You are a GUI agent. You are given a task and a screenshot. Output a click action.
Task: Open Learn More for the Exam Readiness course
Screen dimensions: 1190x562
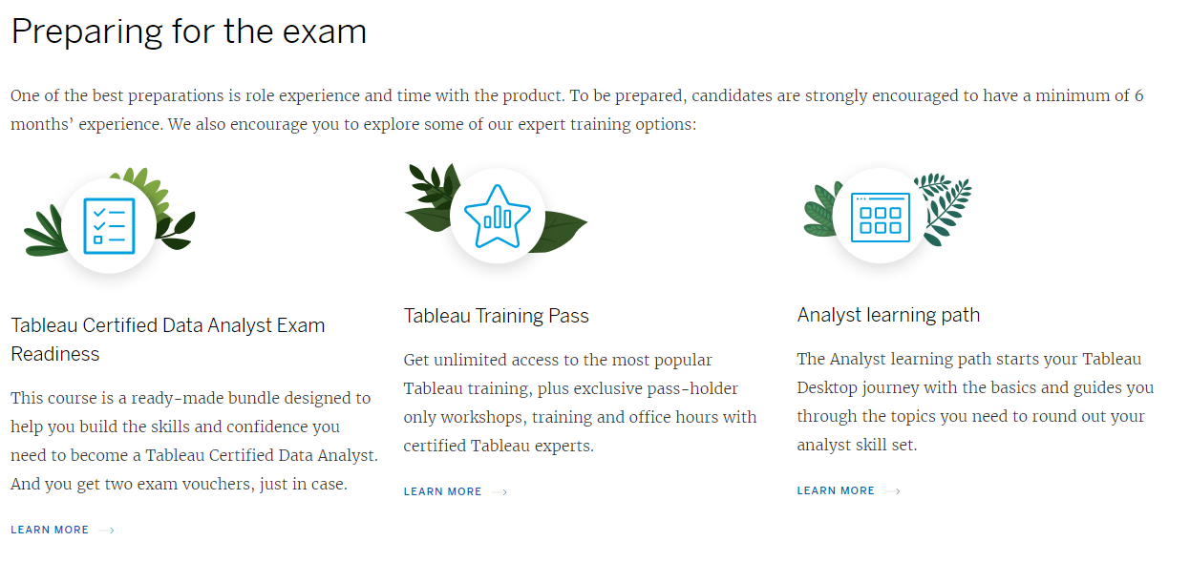pos(50,531)
